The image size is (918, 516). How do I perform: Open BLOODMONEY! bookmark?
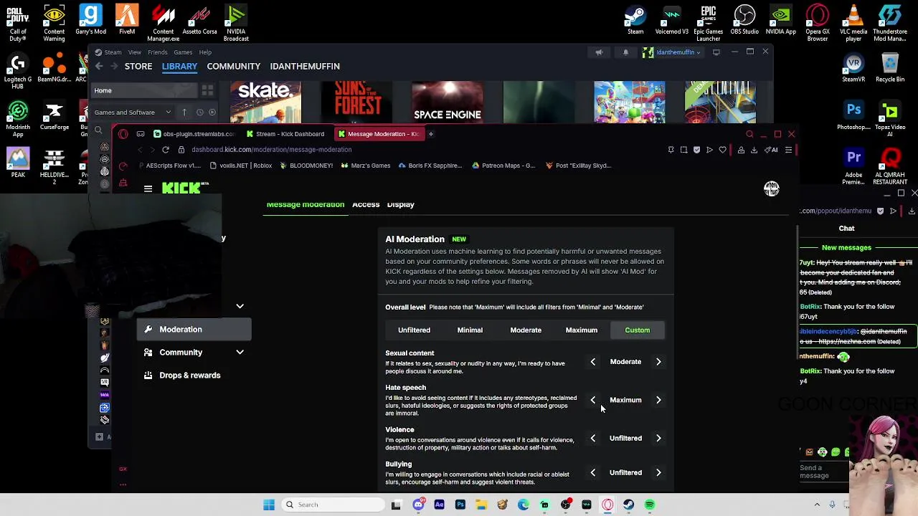(306, 166)
